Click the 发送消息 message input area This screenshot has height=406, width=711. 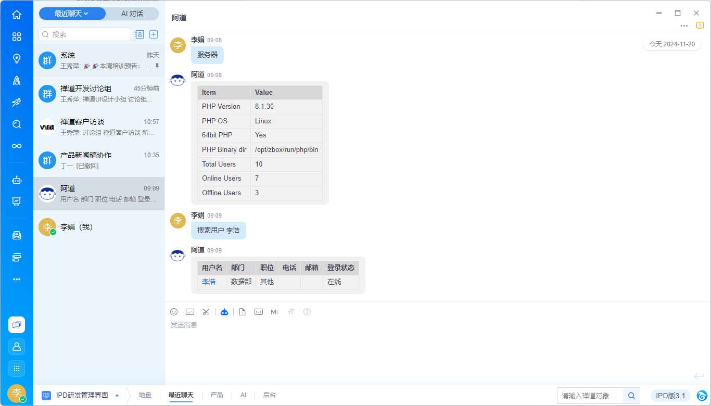click(438, 344)
